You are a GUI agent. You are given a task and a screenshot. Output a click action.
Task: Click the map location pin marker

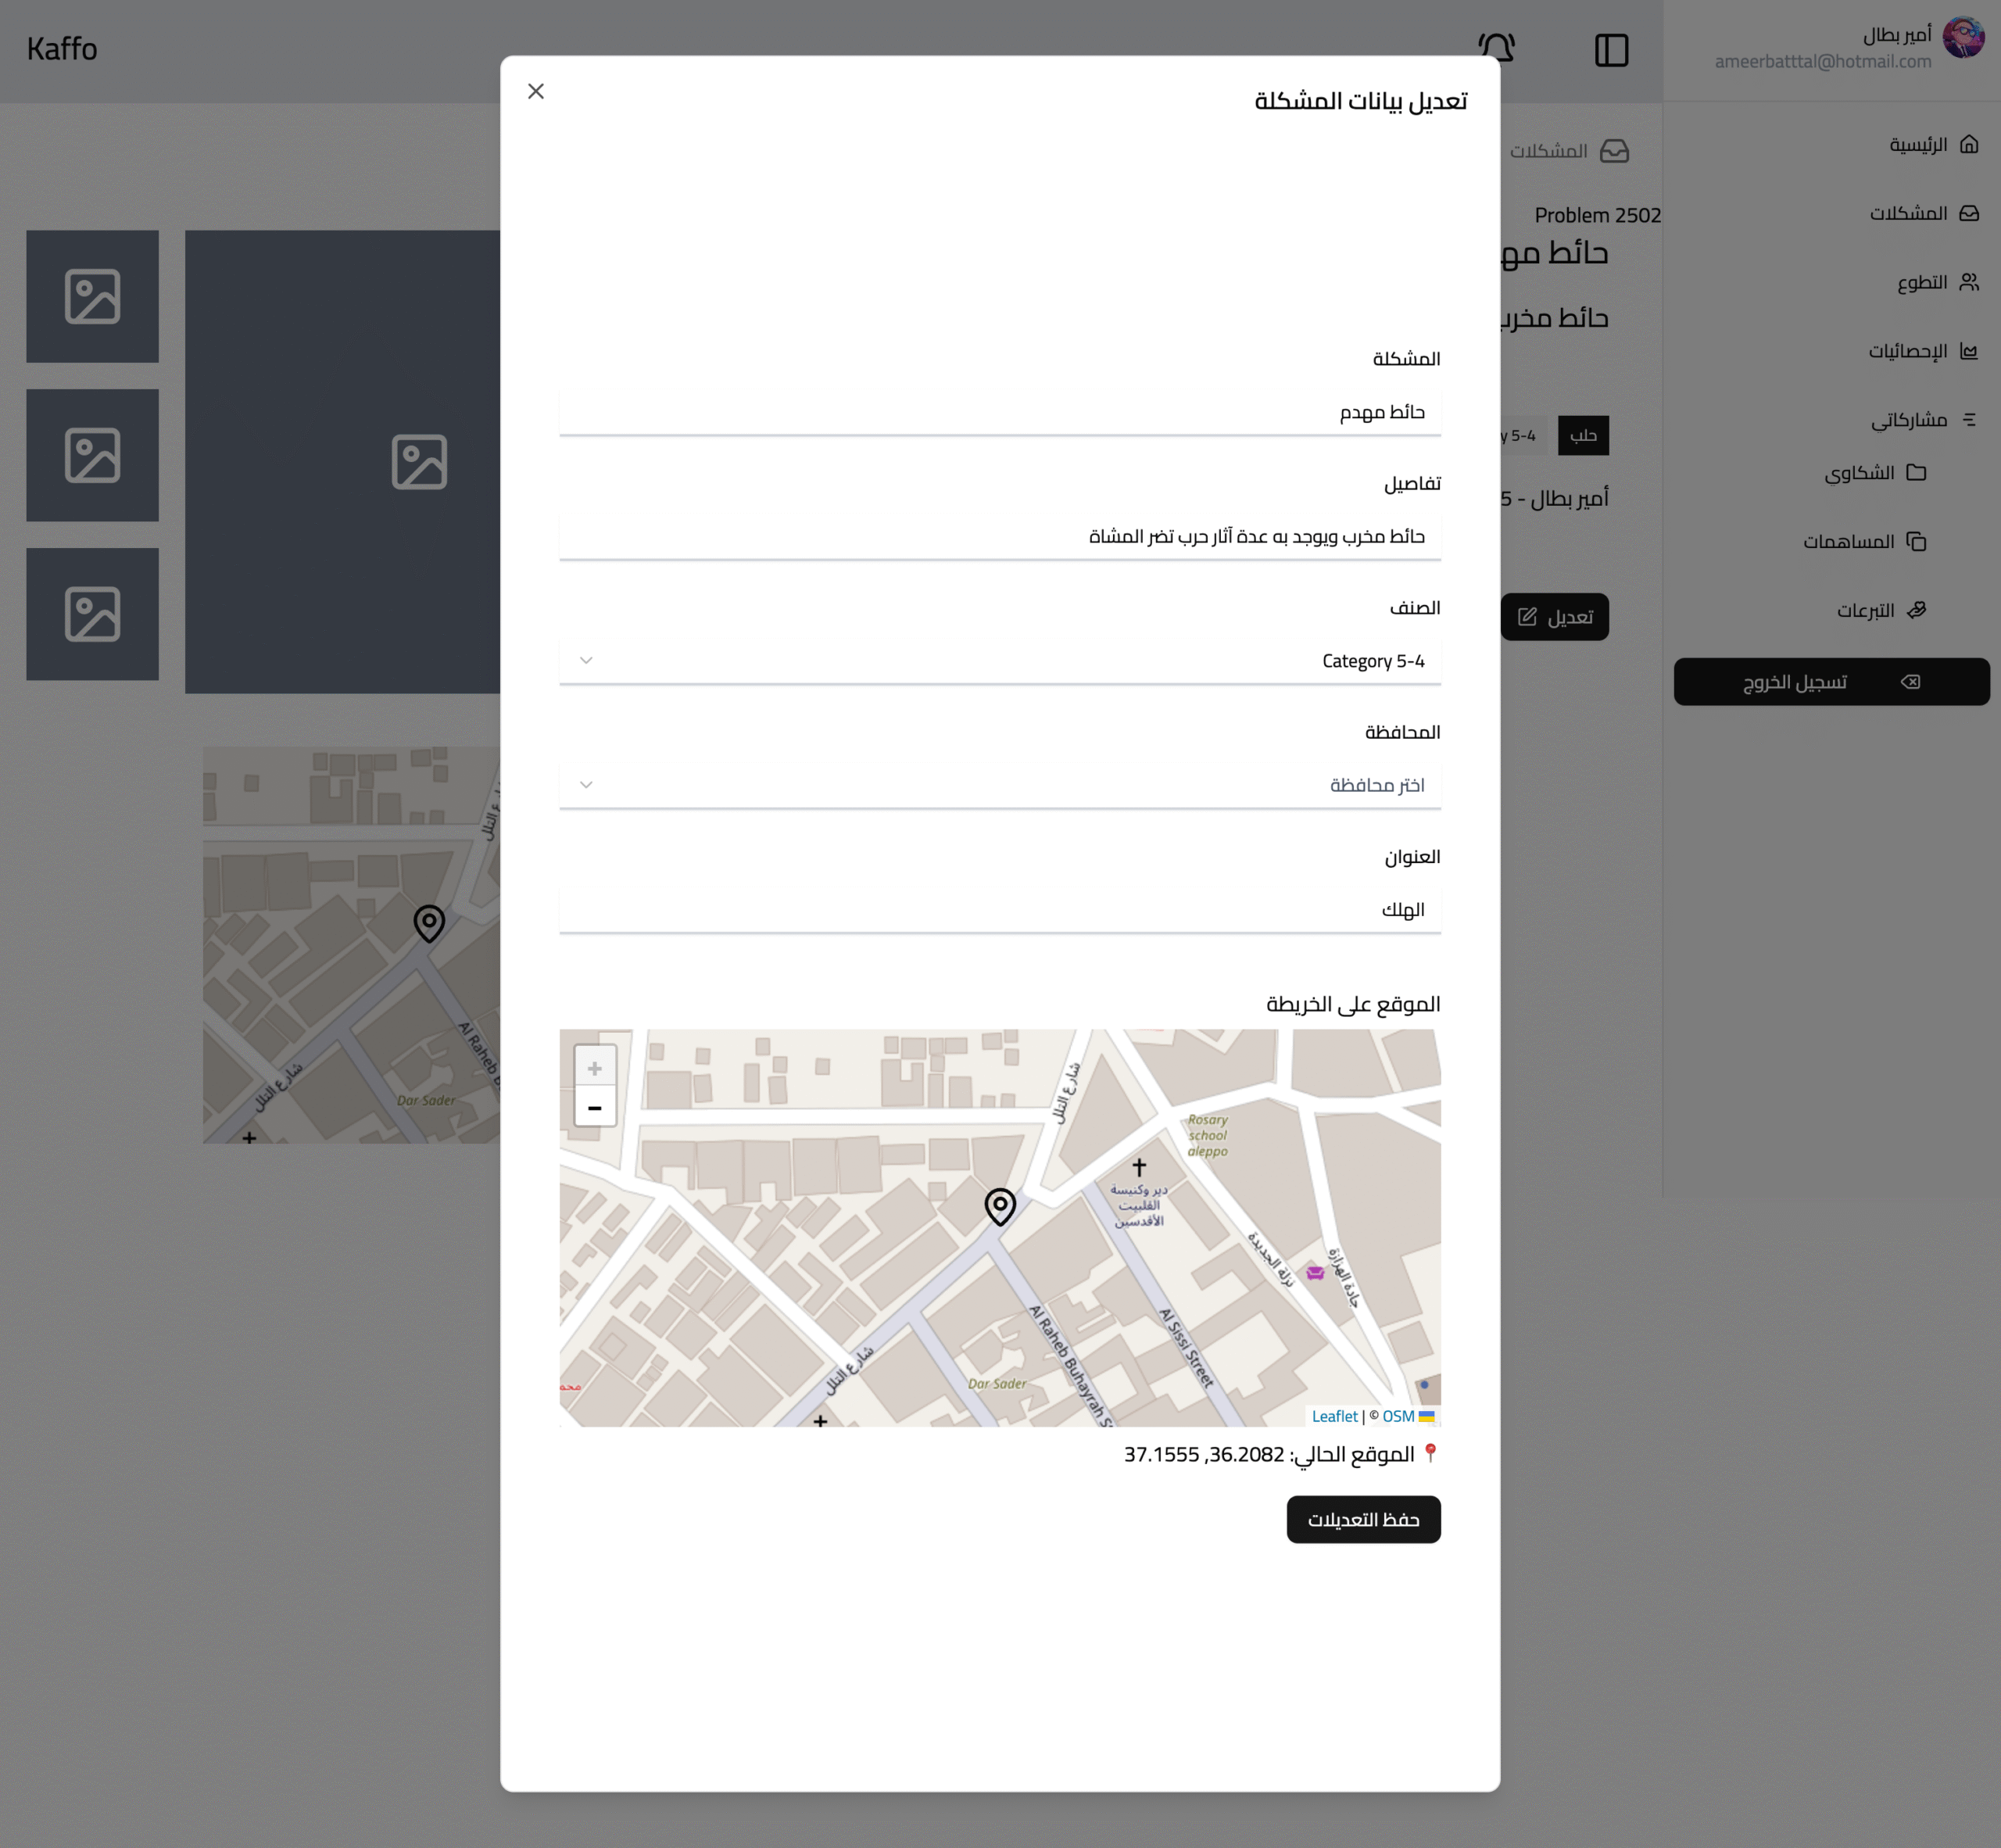(x=999, y=1205)
